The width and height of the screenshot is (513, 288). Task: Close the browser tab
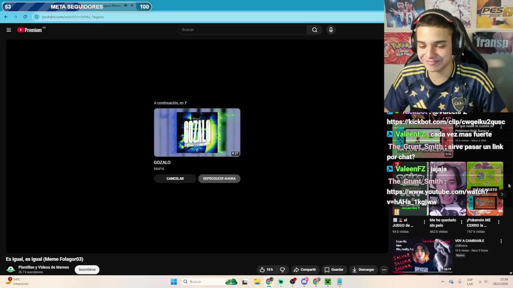click(x=132, y=6)
